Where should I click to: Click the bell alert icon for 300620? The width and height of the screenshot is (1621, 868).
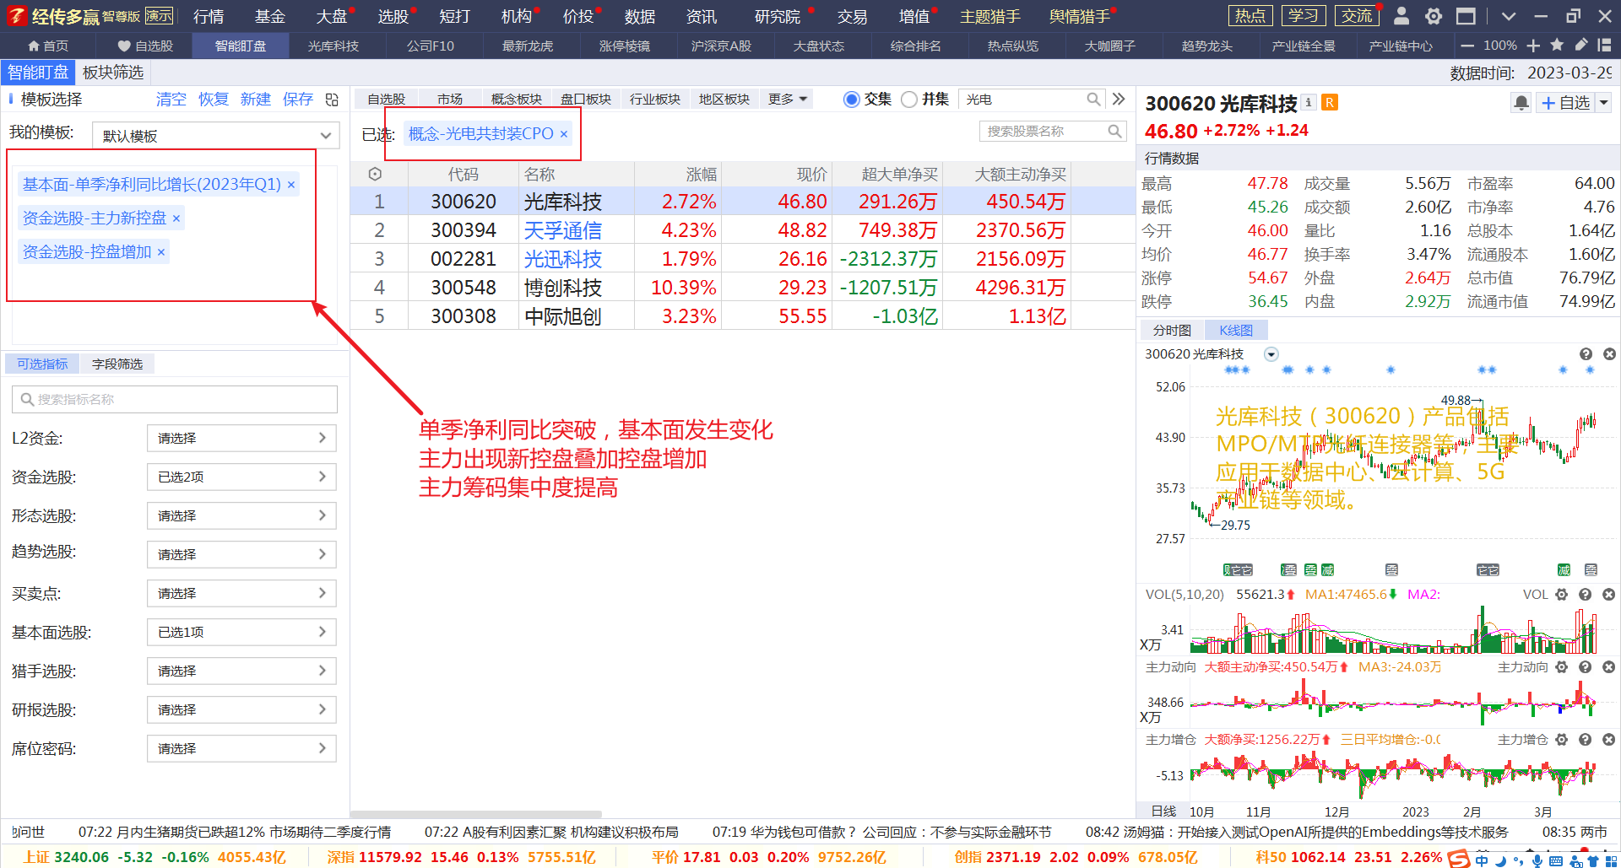pos(1521,103)
